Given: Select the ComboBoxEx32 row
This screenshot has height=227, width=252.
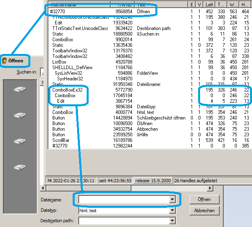Looking at the screenshot, I should coord(149,90).
